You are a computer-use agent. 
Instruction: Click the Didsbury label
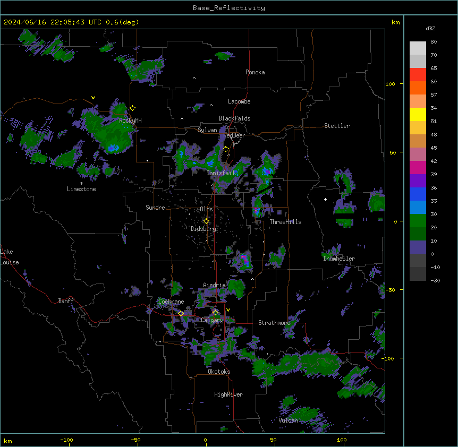point(203,229)
